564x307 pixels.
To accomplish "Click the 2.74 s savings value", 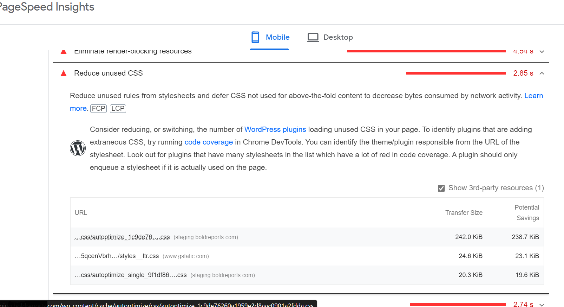I will click(523, 305).
